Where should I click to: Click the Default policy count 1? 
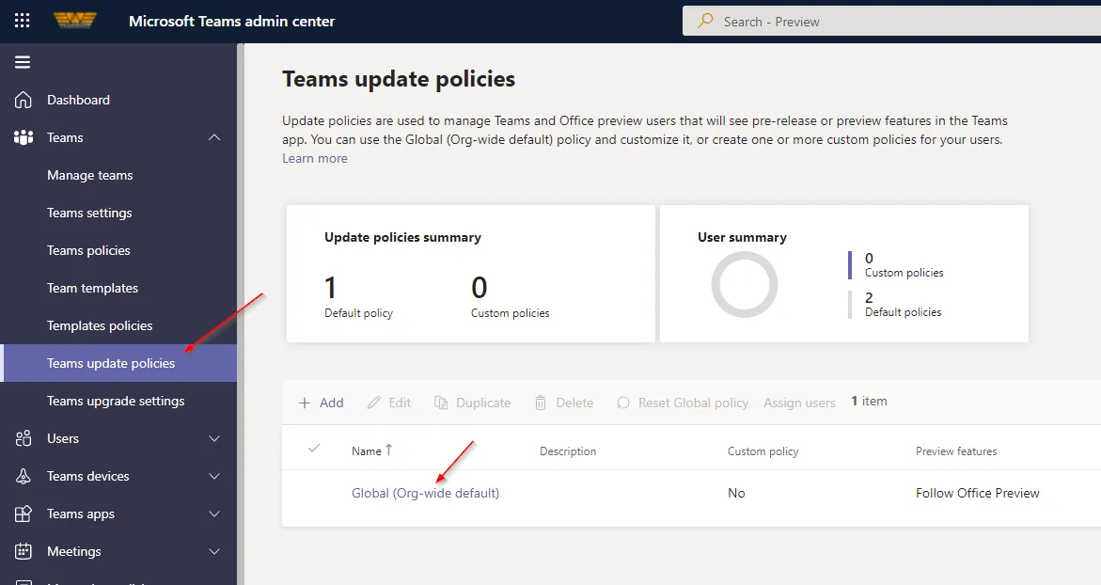pos(330,288)
